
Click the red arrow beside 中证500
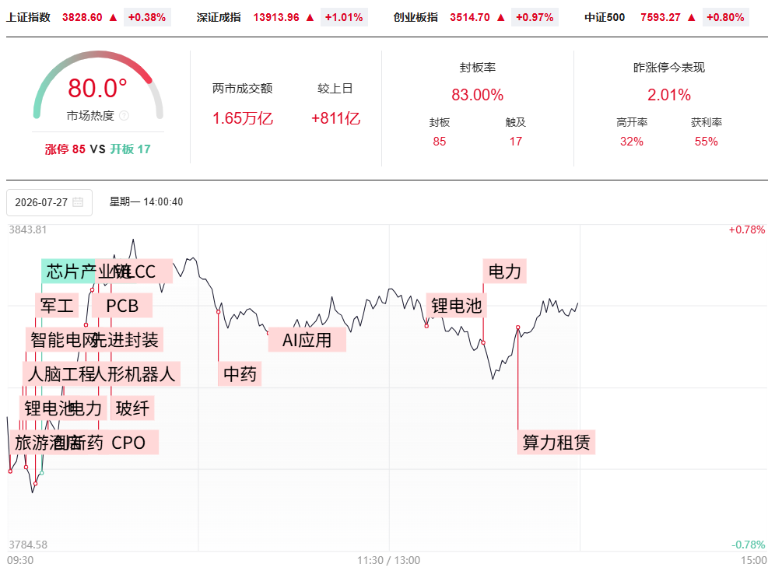pos(692,17)
